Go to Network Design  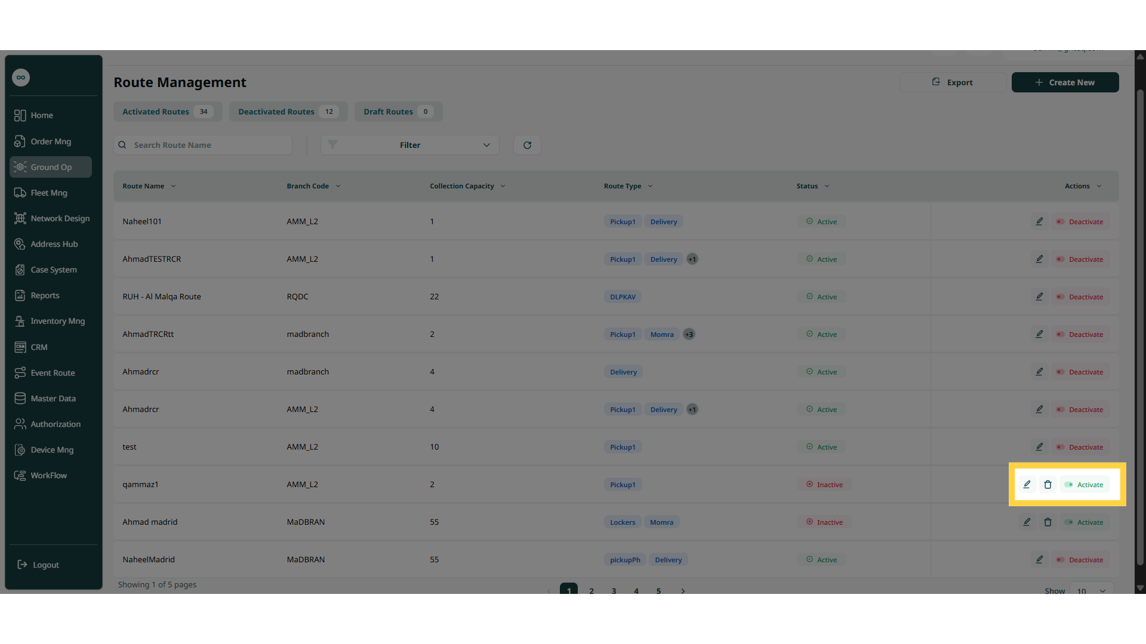(x=51, y=218)
